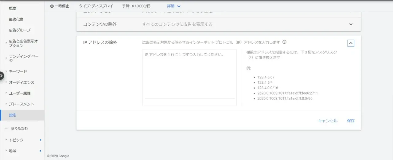Open 最適化案 in the sidebar
This screenshot has height=160, width=393.
coord(16,19)
